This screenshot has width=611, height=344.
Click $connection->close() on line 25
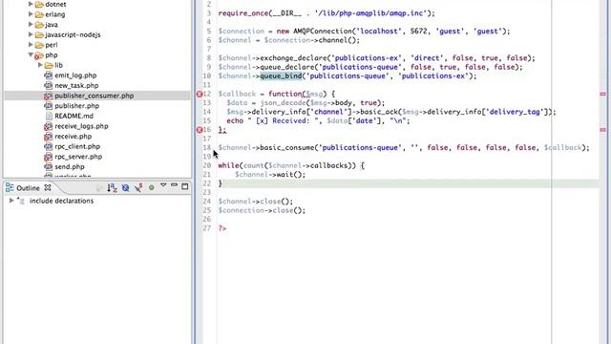tap(262, 210)
